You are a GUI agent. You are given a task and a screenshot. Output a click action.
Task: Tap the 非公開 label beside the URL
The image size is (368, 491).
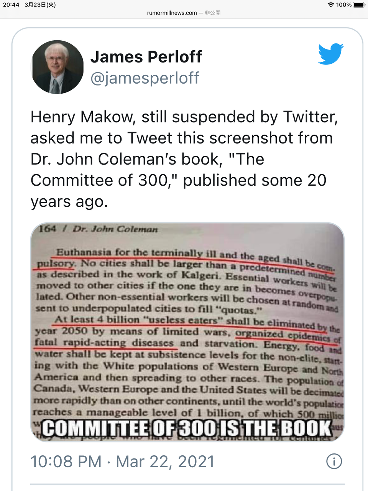212,13
